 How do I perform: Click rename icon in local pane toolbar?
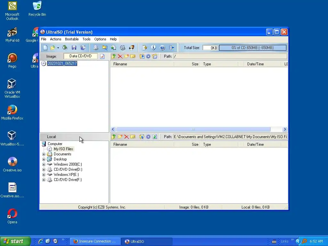coord(133,137)
